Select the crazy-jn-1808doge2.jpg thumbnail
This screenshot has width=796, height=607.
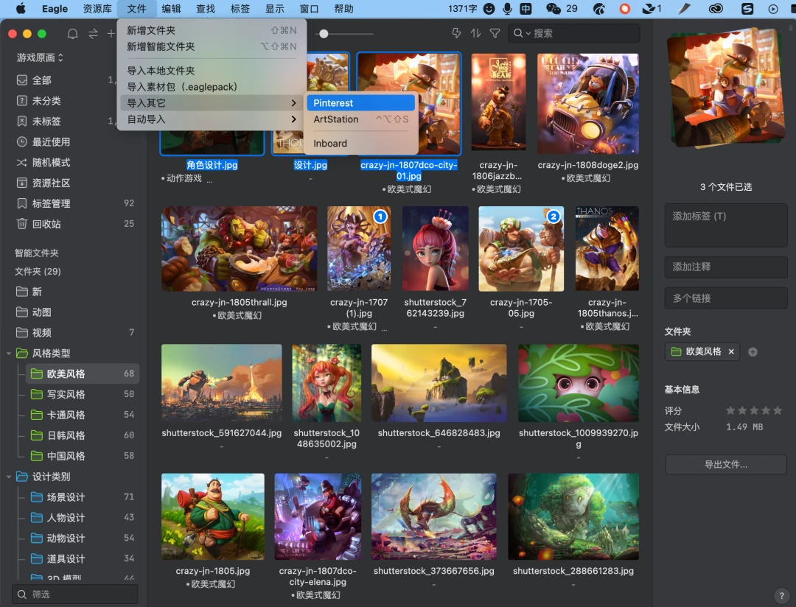(x=588, y=104)
